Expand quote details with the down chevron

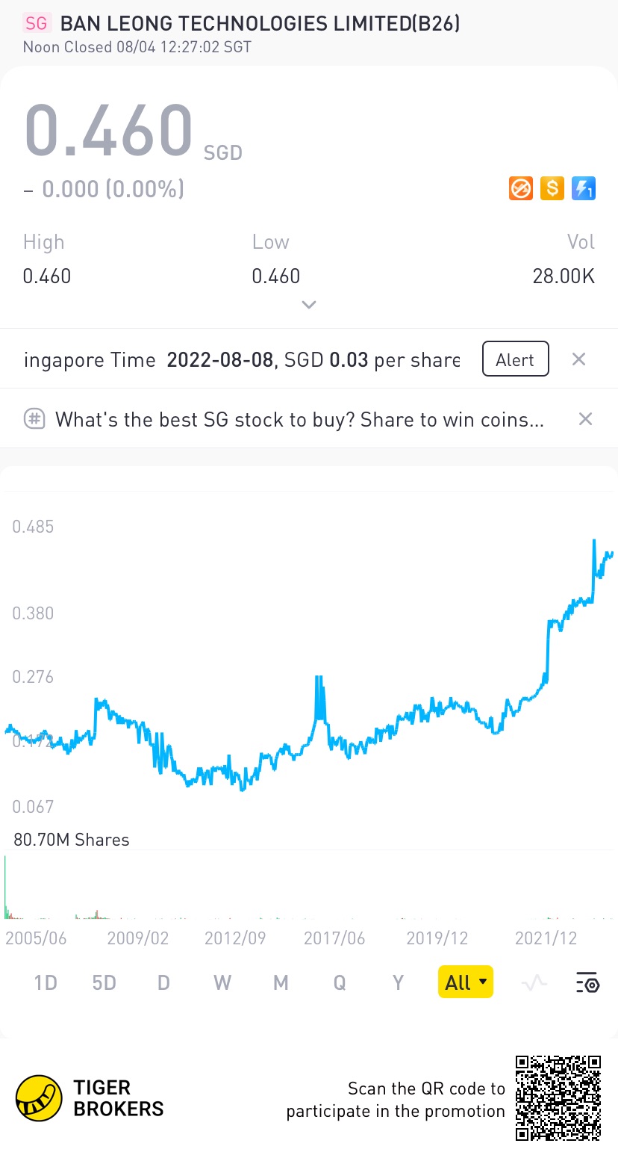pos(308,305)
